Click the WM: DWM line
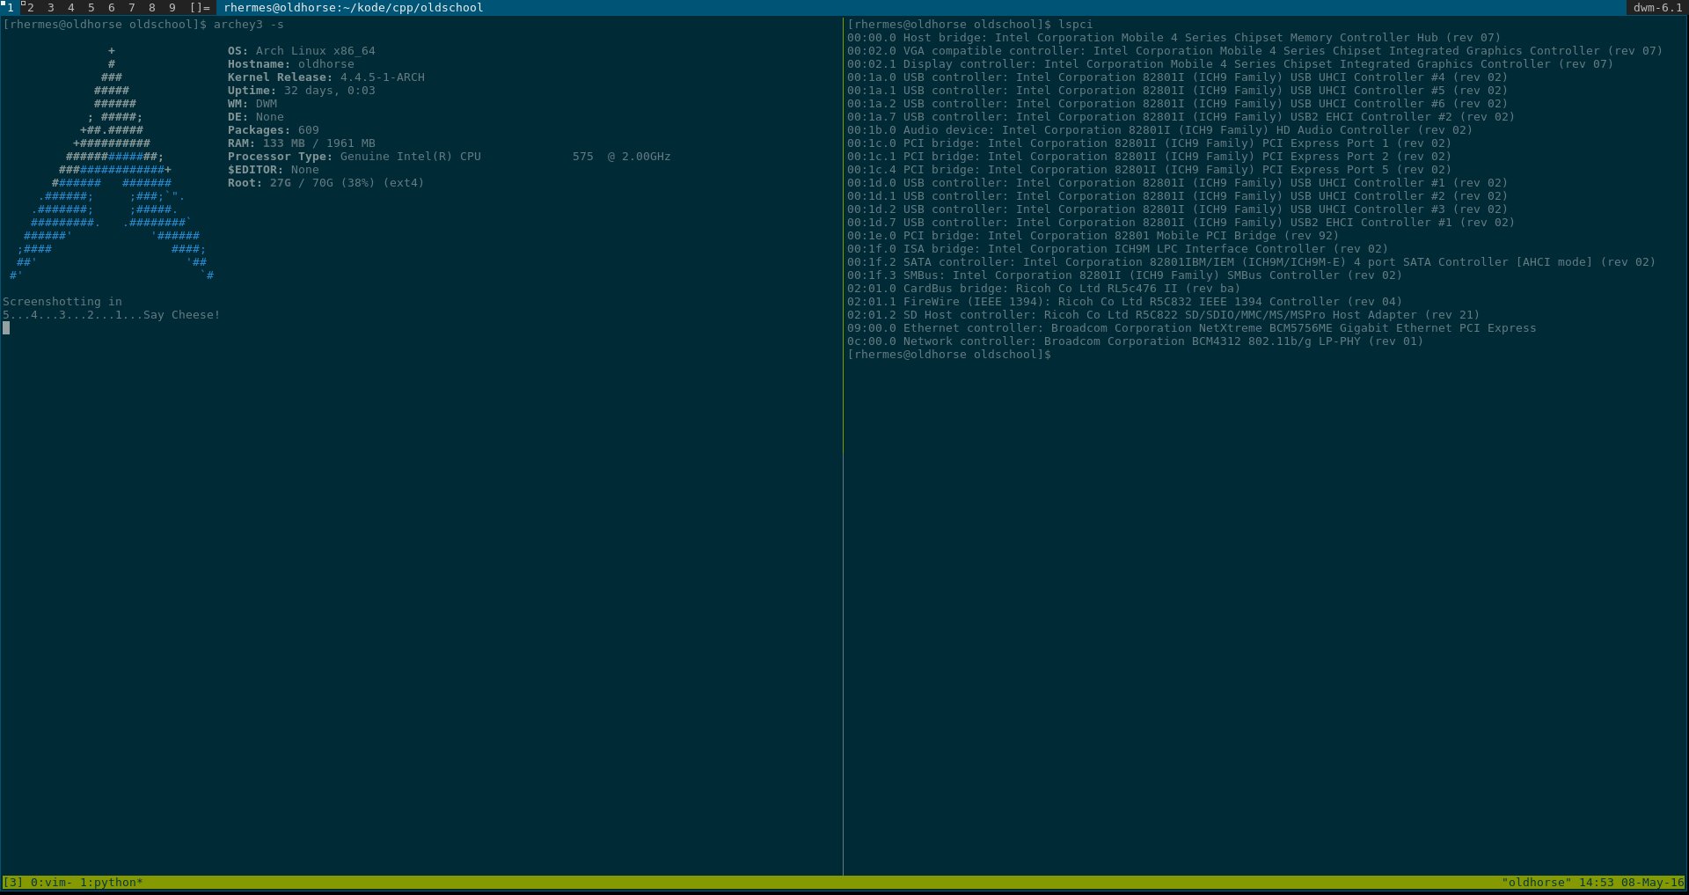This screenshot has height=895, width=1689. click(252, 104)
